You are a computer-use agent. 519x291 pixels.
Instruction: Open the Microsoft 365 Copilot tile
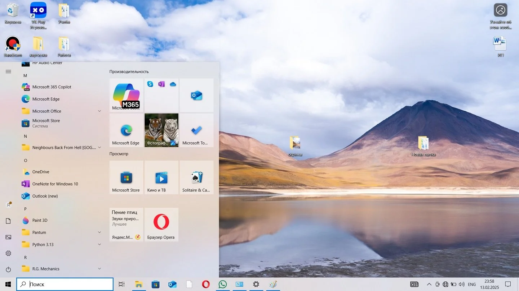pos(126,95)
